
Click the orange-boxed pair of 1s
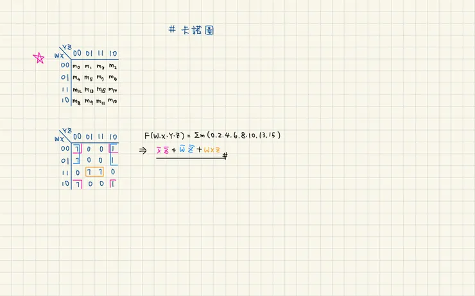(x=94, y=172)
